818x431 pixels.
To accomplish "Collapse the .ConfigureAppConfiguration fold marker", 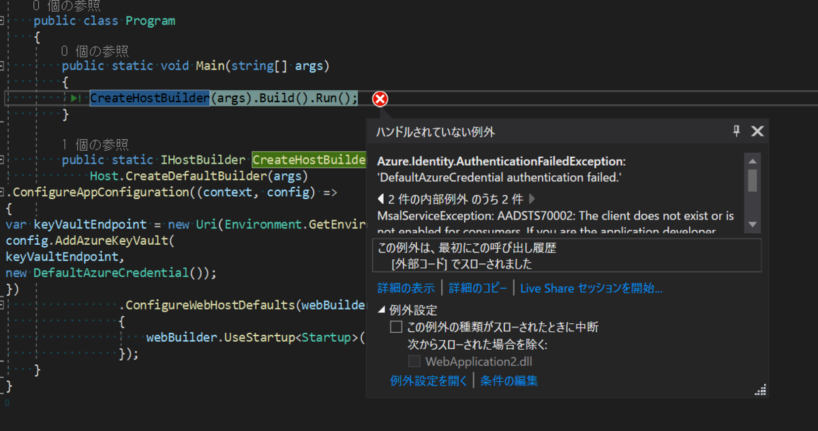I will [x=2, y=192].
